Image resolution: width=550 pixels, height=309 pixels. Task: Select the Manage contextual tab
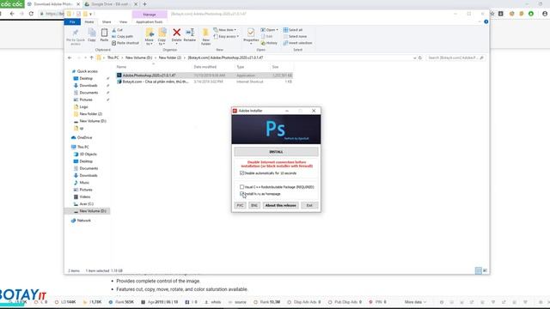pos(150,15)
